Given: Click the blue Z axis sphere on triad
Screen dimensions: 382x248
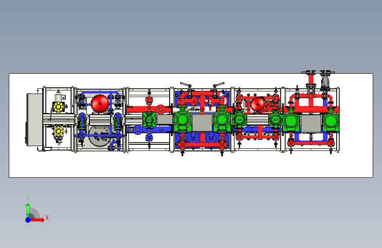Looking at the screenshot, I should [28, 220].
